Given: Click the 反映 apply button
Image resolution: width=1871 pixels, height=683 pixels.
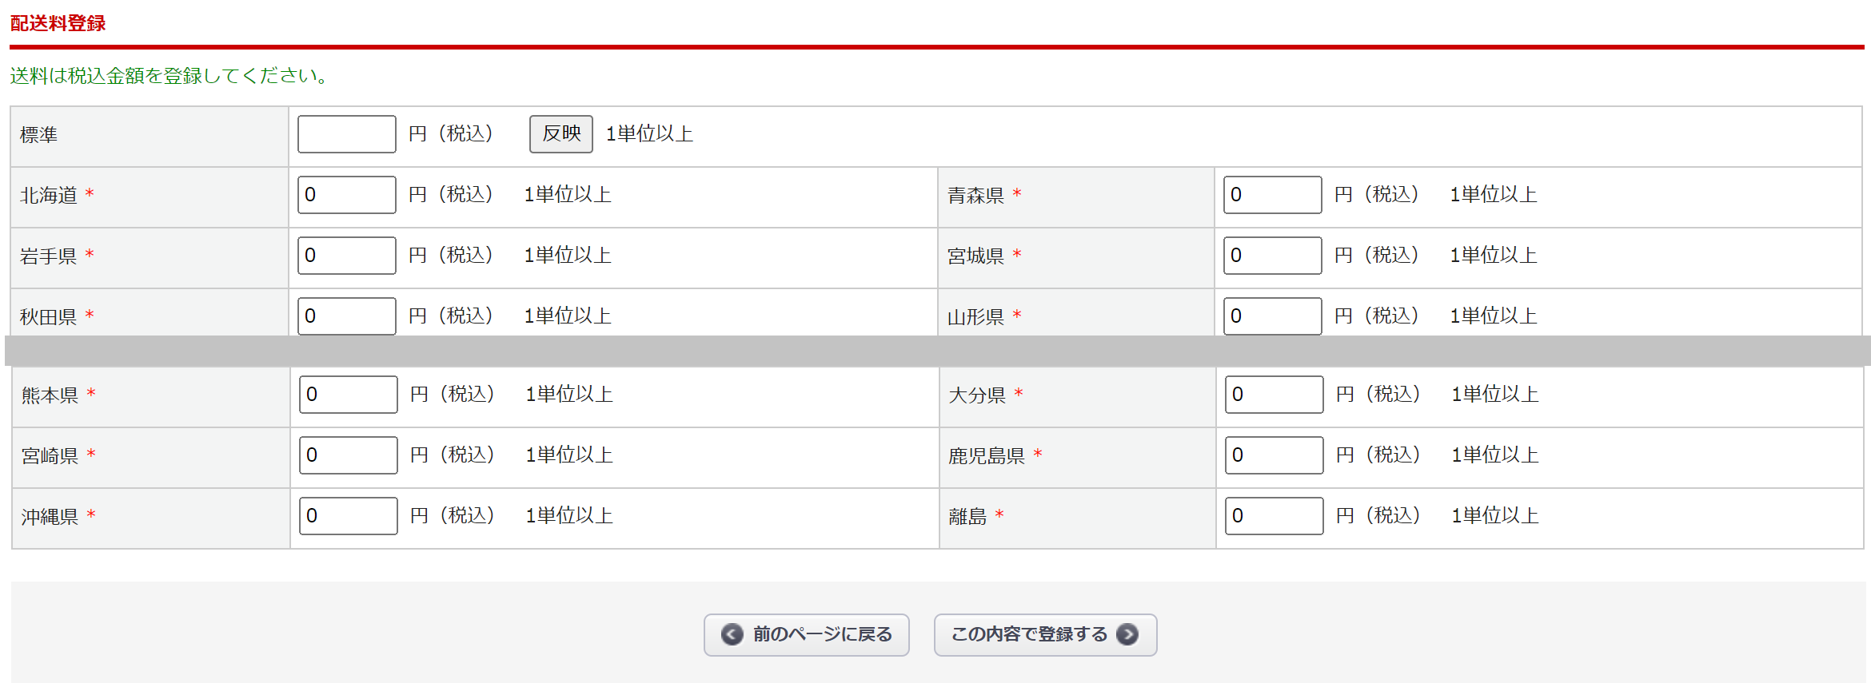Looking at the screenshot, I should point(561,133).
